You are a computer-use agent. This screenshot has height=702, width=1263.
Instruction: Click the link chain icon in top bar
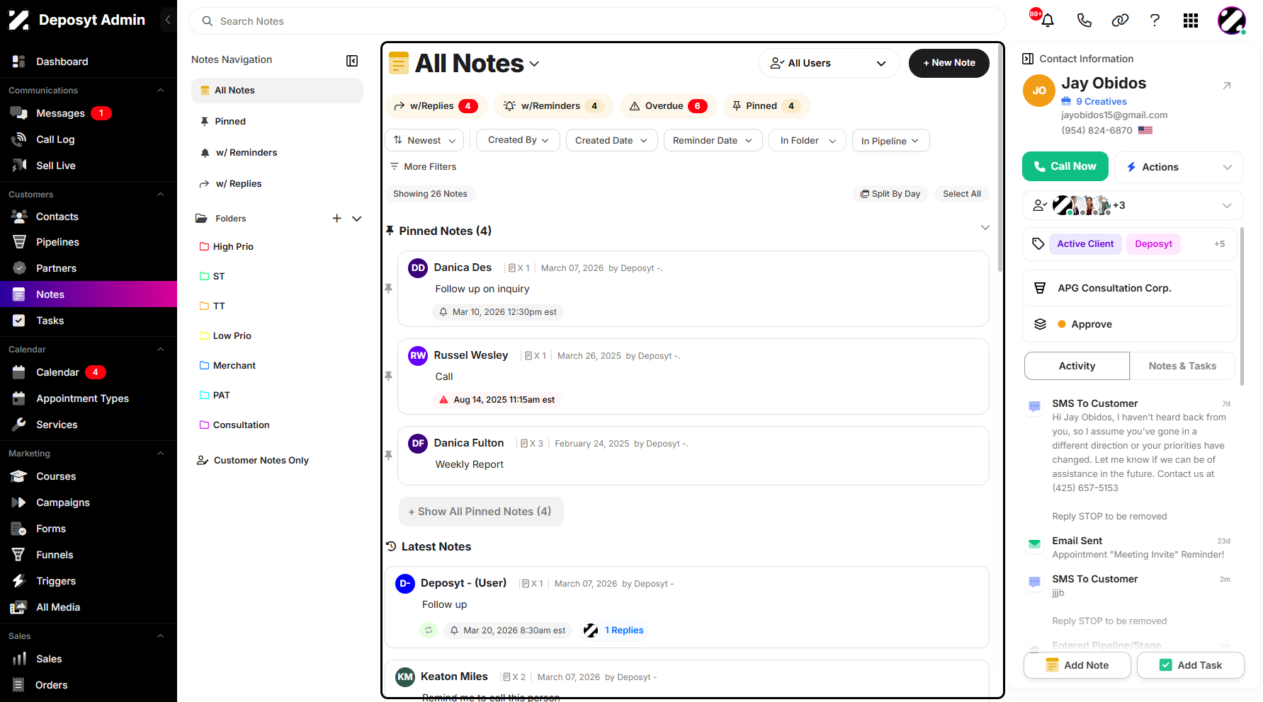(x=1120, y=21)
